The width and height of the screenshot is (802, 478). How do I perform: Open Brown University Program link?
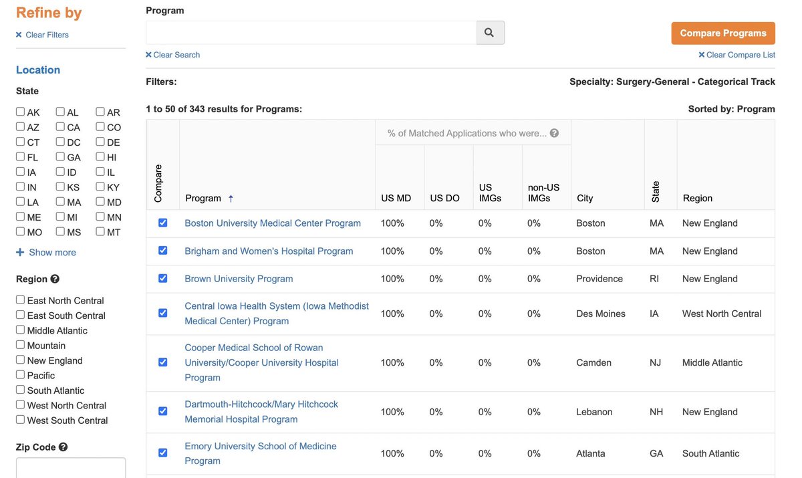coord(239,279)
